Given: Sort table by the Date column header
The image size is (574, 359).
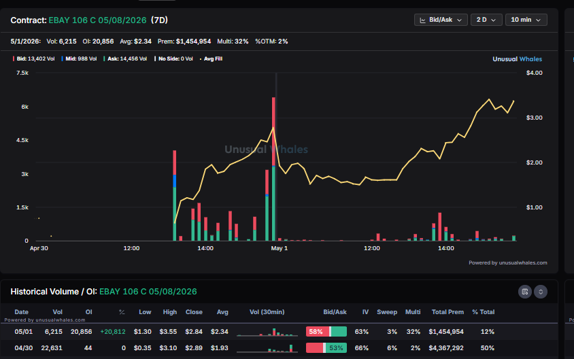Looking at the screenshot, I should [21, 312].
